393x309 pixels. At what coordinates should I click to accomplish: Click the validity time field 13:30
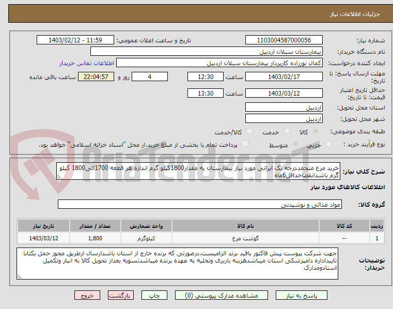click(x=205, y=93)
